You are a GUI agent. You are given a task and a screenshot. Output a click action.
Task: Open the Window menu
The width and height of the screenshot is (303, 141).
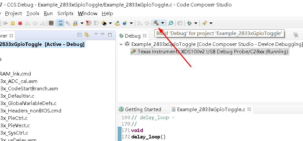coord(88,13)
